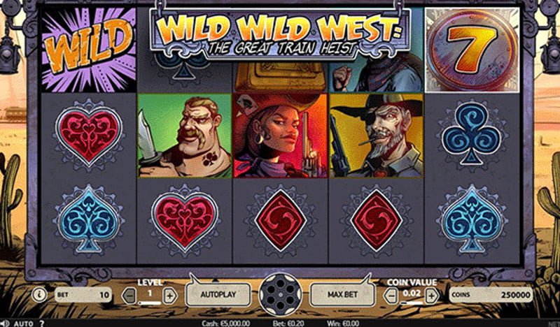Spin the reels with revolver cylinder button
The width and height of the screenshot is (560, 327).
pyautogui.click(x=281, y=295)
